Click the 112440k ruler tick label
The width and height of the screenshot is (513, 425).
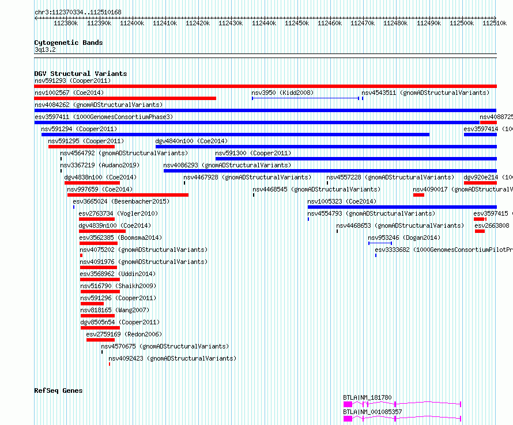pos(264,23)
